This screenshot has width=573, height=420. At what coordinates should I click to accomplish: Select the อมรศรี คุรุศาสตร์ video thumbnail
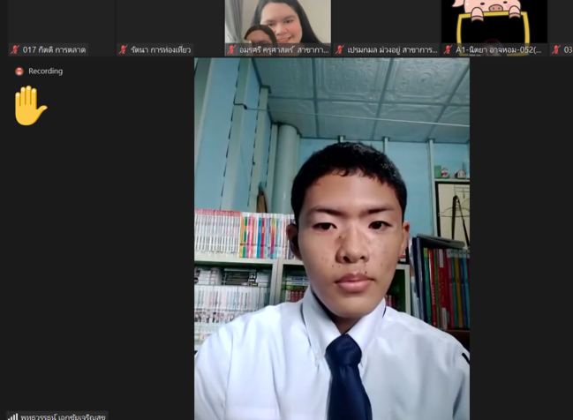(x=277, y=21)
